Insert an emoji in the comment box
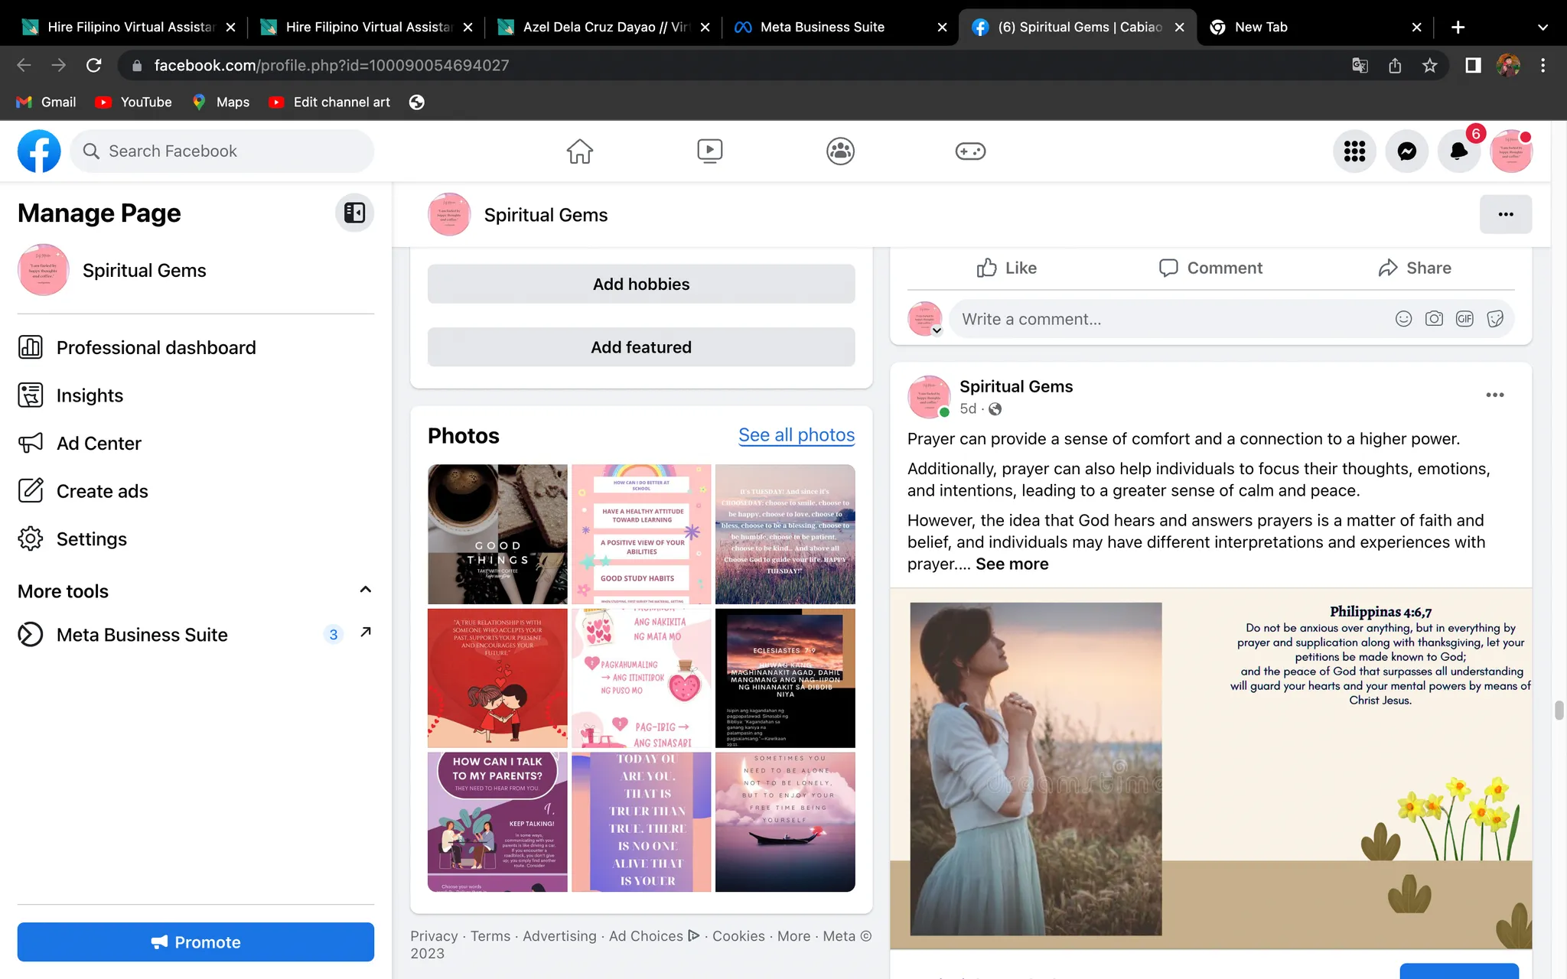This screenshot has width=1567, height=979. [x=1403, y=319]
